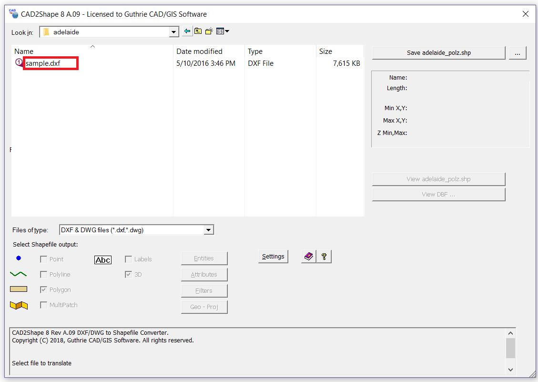Enable the Polyline output checkbox
This screenshot has height=382, width=538.
44,275
